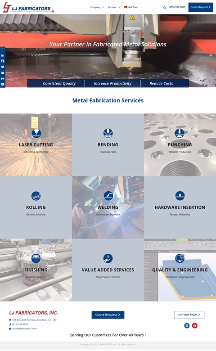
Task: Click the Rolling service icon
Action: point(36,196)
